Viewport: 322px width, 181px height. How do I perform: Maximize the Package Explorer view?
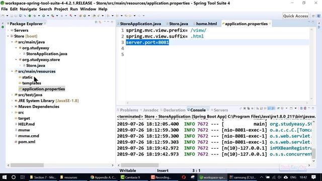(x=112, y=22)
